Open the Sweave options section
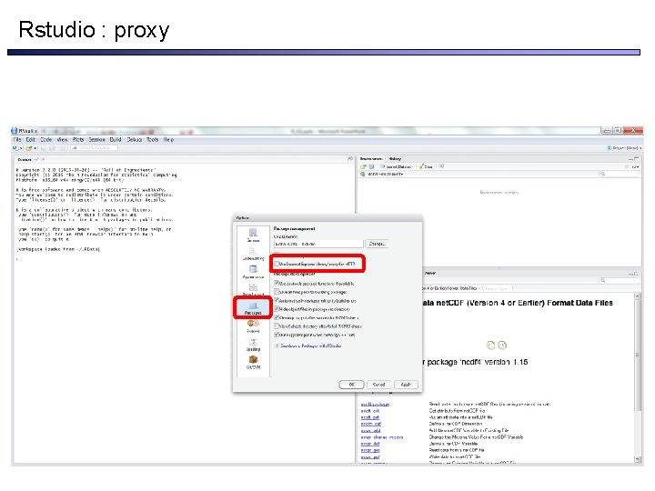This screenshot has width=655, height=491. 253,326
